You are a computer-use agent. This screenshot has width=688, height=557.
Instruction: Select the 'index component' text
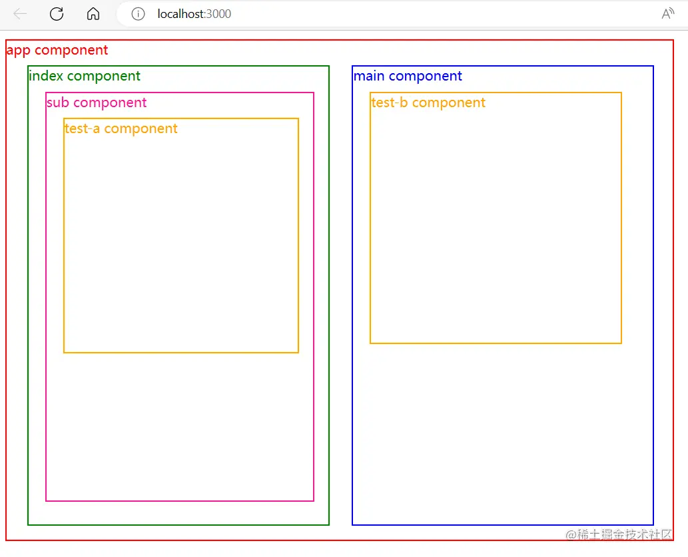[85, 77]
